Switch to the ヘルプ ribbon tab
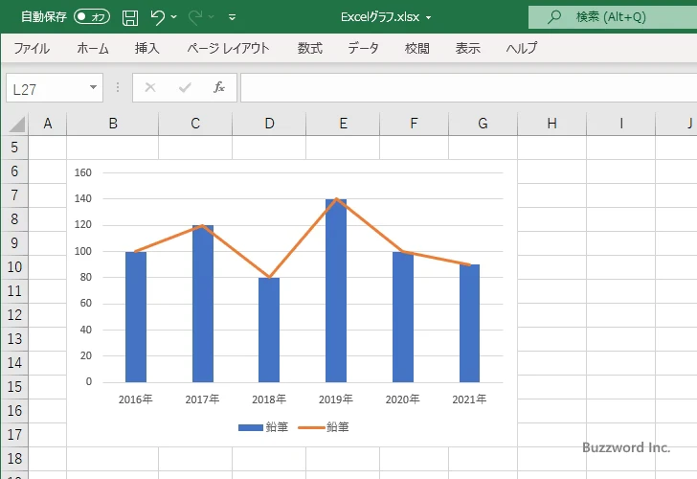This screenshot has width=697, height=479. click(x=522, y=48)
